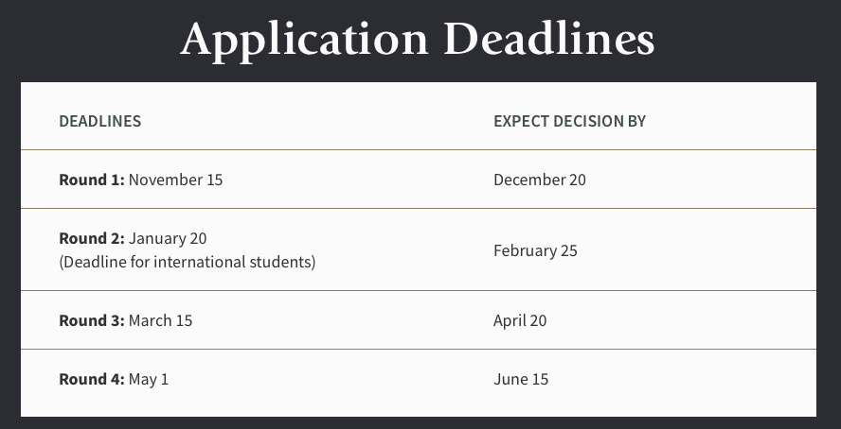Viewport: 841px width, 429px height.
Task: Click the "Application Deadlines" page heading
Action: (x=418, y=40)
